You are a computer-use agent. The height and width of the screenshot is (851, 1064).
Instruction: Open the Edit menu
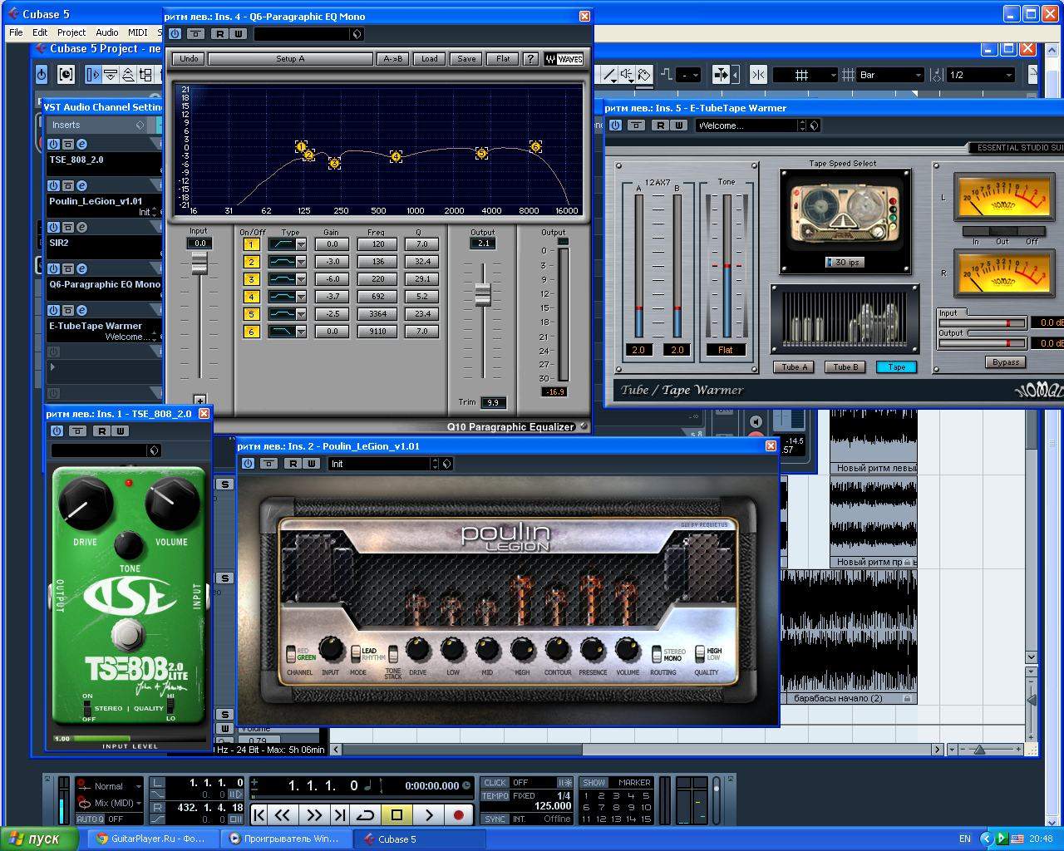pyautogui.click(x=40, y=32)
